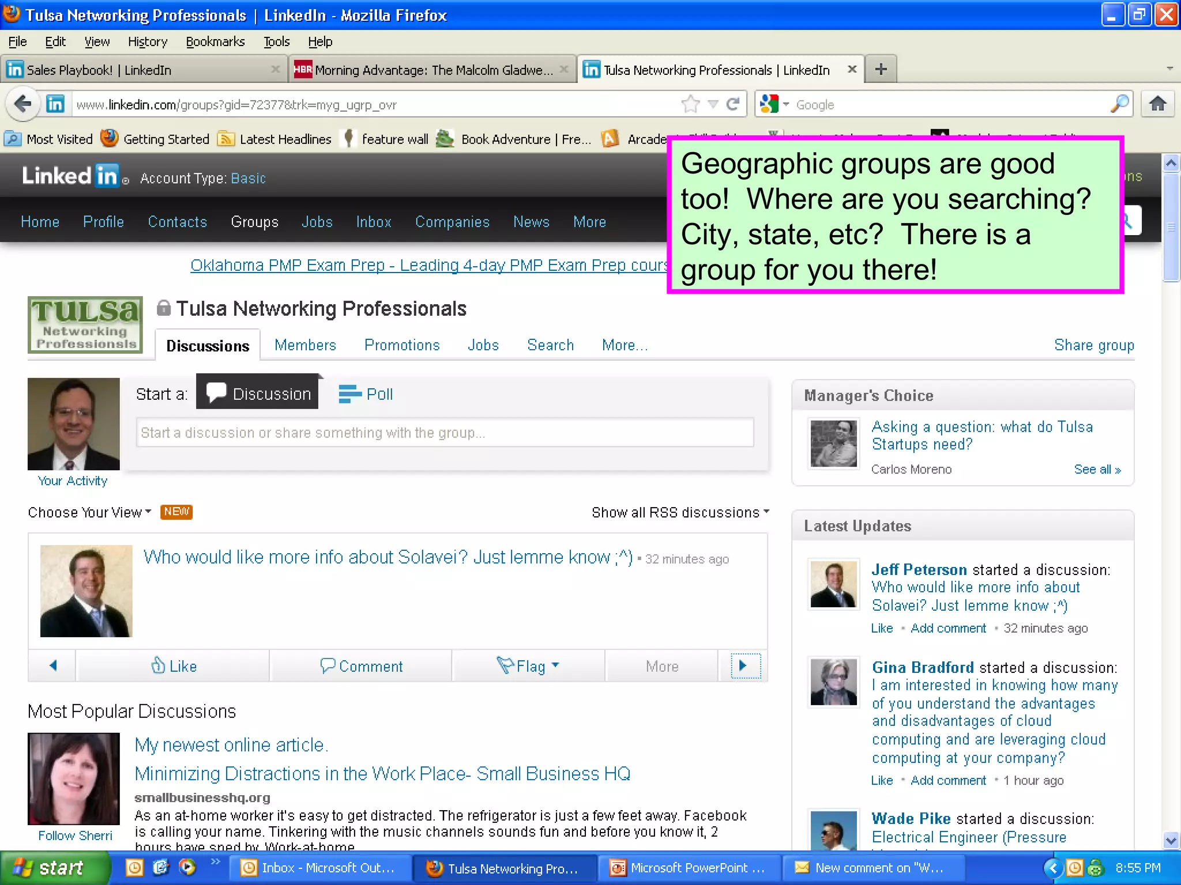This screenshot has height=885, width=1181.
Task: Open Profile in the nav bar
Action: point(103,222)
